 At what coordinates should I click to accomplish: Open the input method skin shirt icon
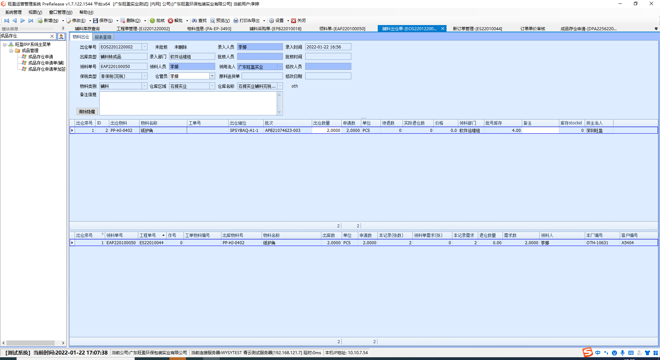647,353
